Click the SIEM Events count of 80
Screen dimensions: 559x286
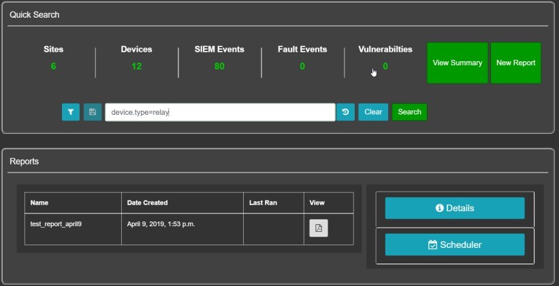tap(219, 66)
